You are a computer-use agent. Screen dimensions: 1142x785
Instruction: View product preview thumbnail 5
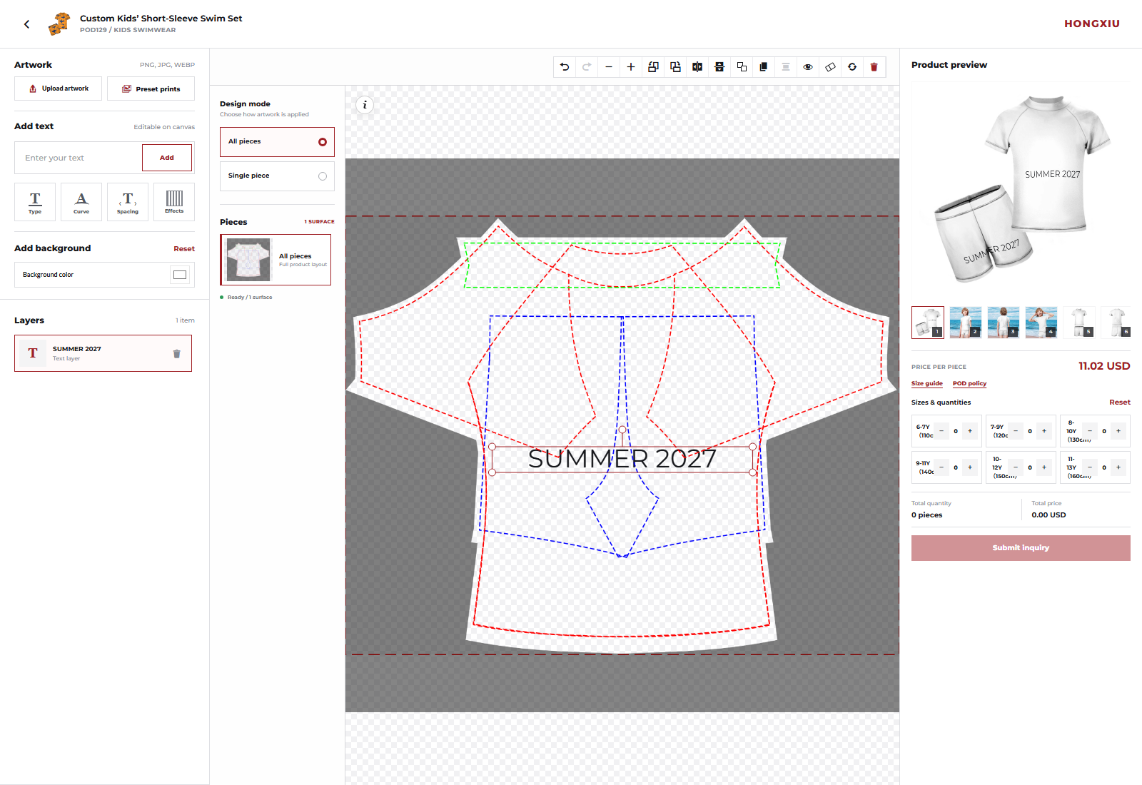pos(1079,322)
